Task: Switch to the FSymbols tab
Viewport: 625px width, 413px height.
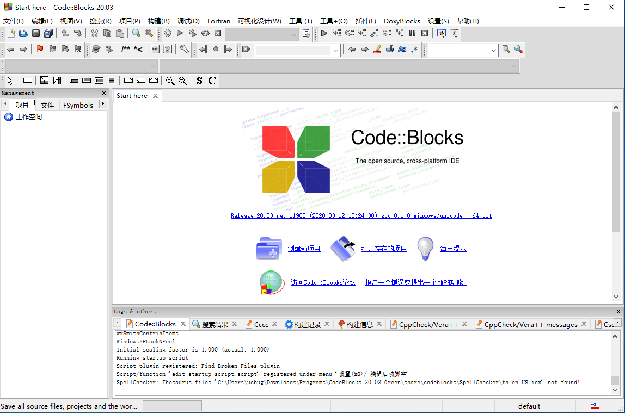Action: click(78, 105)
